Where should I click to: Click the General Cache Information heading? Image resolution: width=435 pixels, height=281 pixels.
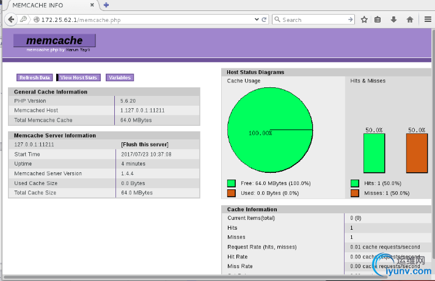[x=51, y=92]
